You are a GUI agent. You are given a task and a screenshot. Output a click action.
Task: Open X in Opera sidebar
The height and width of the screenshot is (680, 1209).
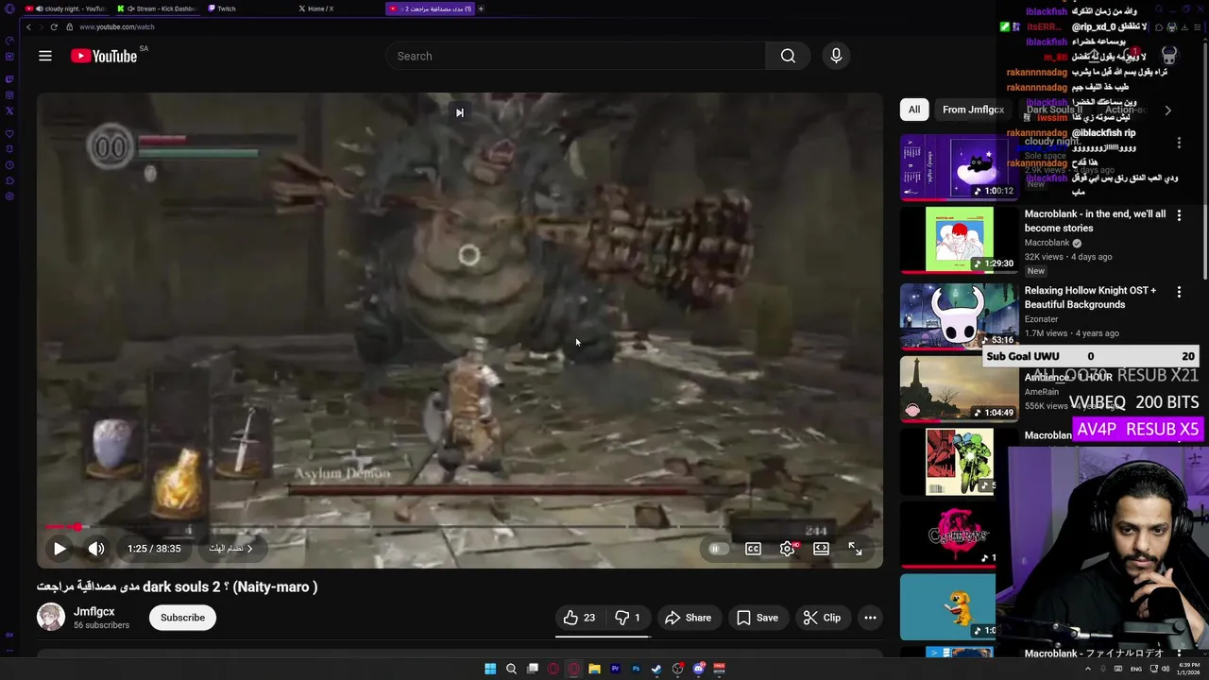tap(9, 110)
